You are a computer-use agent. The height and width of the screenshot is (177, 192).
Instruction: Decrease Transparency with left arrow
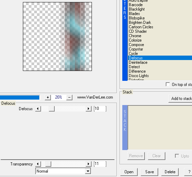(x=38, y=164)
